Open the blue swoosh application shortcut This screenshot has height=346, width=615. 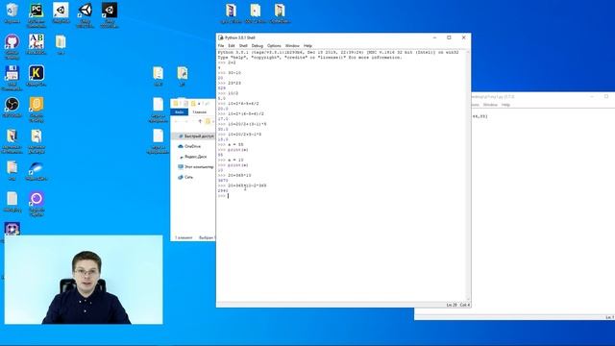click(37, 168)
